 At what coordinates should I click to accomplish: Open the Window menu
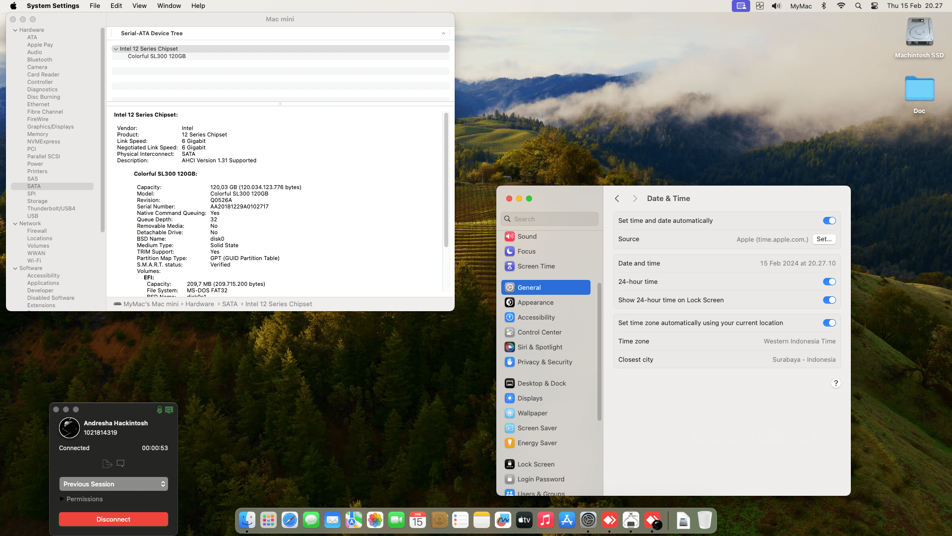pyautogui.click(x=169, y=6)
